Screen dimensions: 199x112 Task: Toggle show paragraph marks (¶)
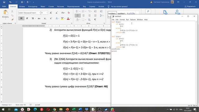[x=95, y=20]
